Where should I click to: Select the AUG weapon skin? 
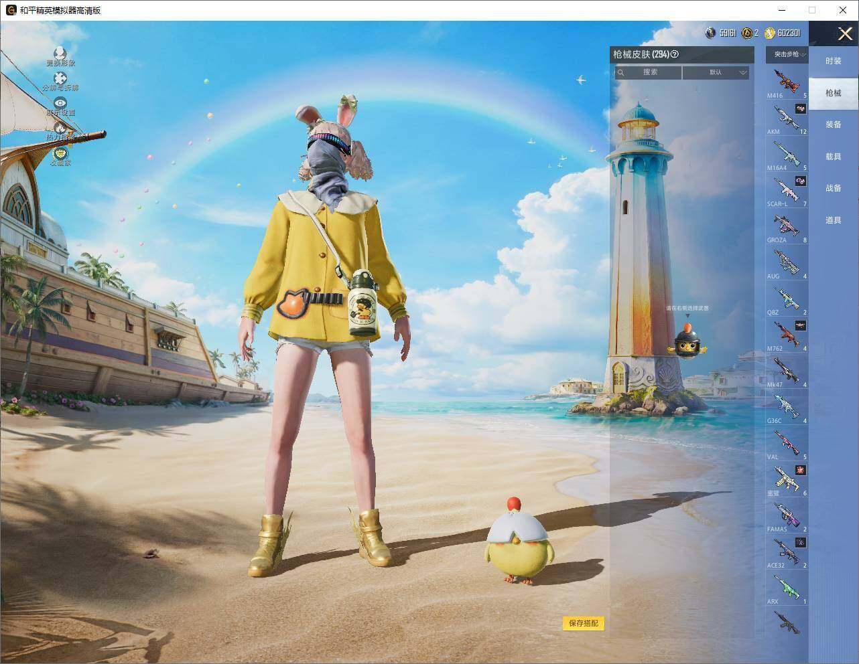coord(787,264)
